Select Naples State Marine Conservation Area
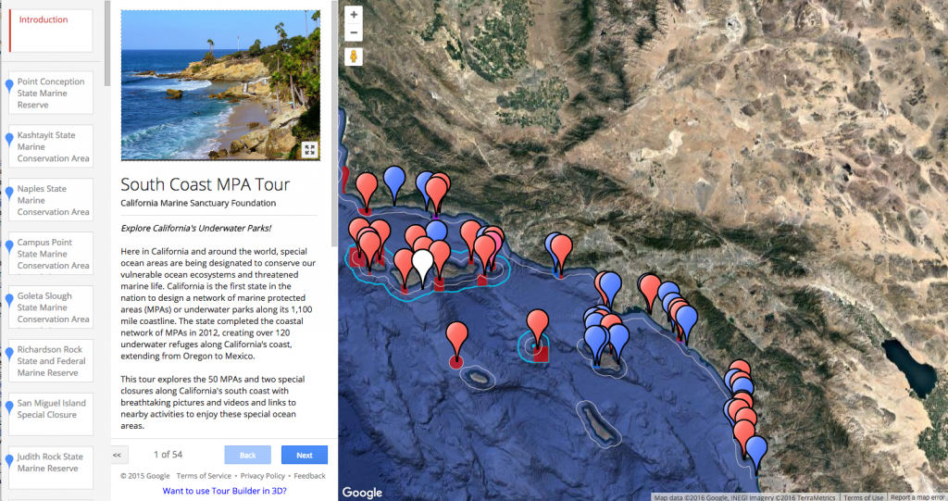Image resolution: width=948 pixels, height=501 pixels. (x=53, y=200)
